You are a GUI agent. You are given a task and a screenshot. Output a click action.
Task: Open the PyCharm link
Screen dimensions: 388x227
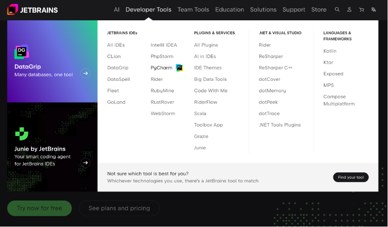[161, 68]
